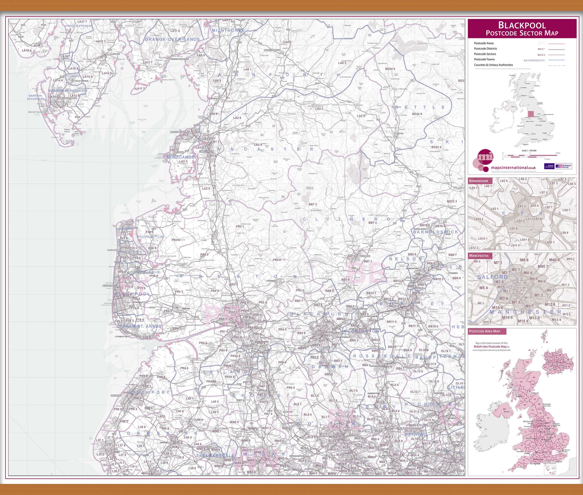
Task: Click the 'GRANGE-OVER-SANDS' blue town label
Action: [172, 39]
